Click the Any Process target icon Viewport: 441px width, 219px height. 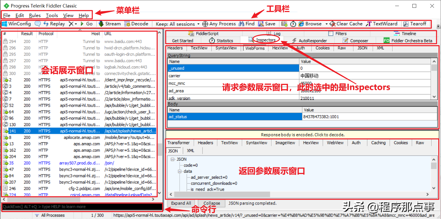[x=205, y=24]
